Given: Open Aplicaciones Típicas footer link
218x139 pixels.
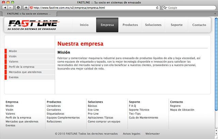Looking at the screenshot, I should [100, 118].
